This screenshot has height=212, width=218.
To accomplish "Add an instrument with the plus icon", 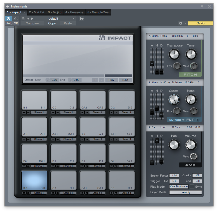I will pyautogui.click(x=7, y=6).
